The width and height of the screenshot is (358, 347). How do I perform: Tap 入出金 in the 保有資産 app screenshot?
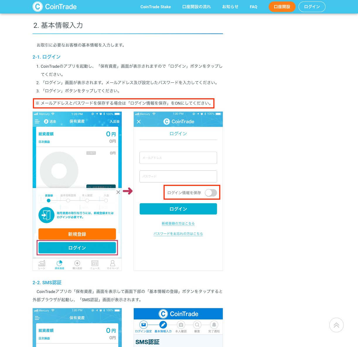[x=115, y=121]
